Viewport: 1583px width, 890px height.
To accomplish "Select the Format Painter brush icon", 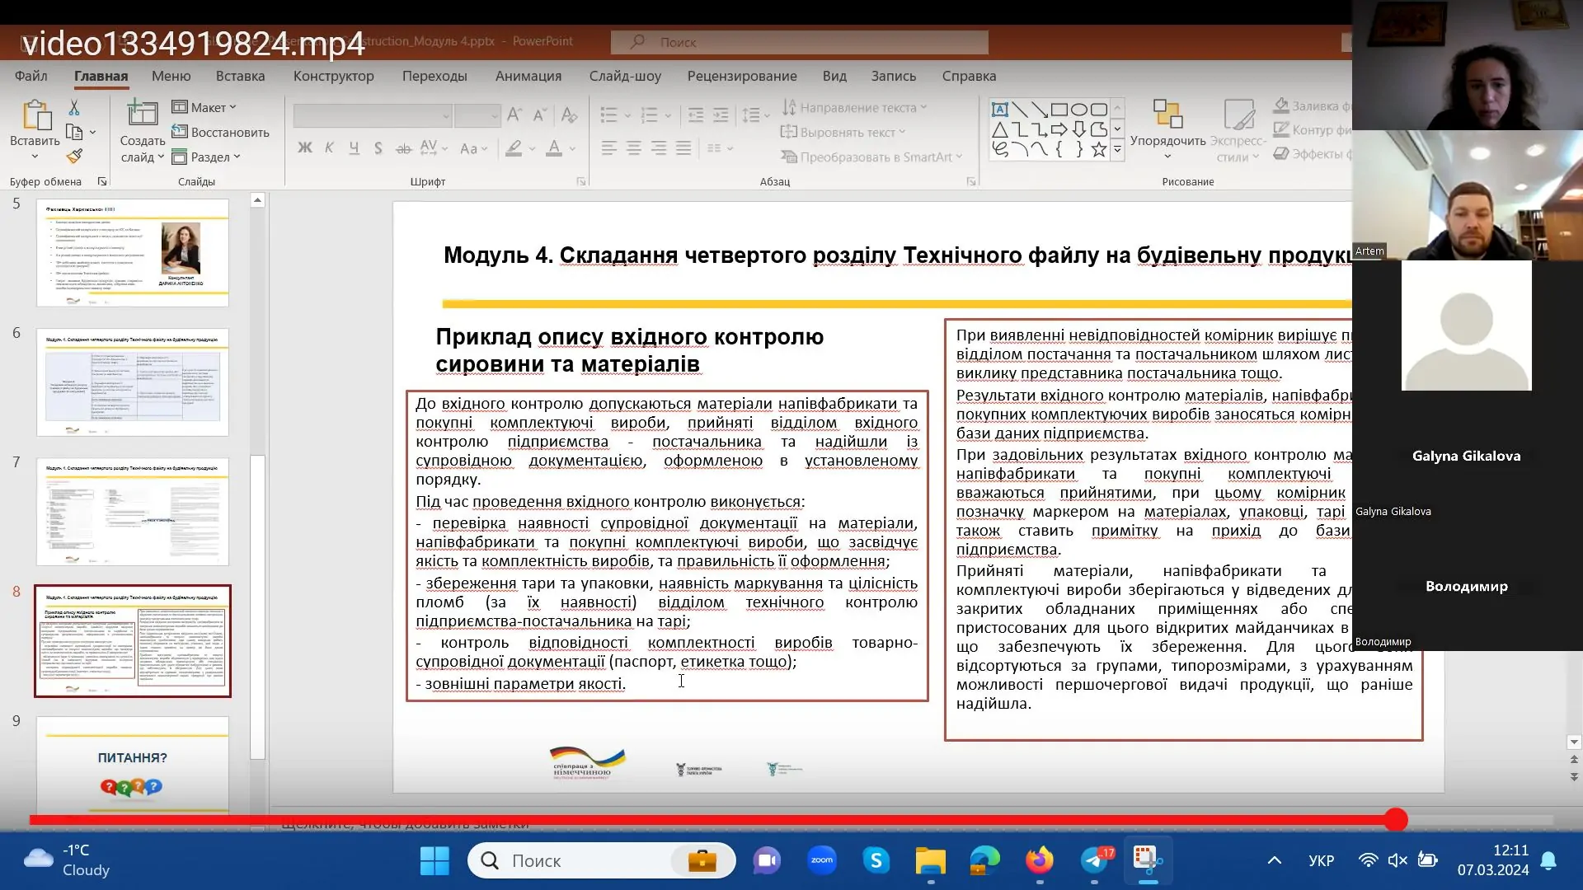I will coord(74,156).
